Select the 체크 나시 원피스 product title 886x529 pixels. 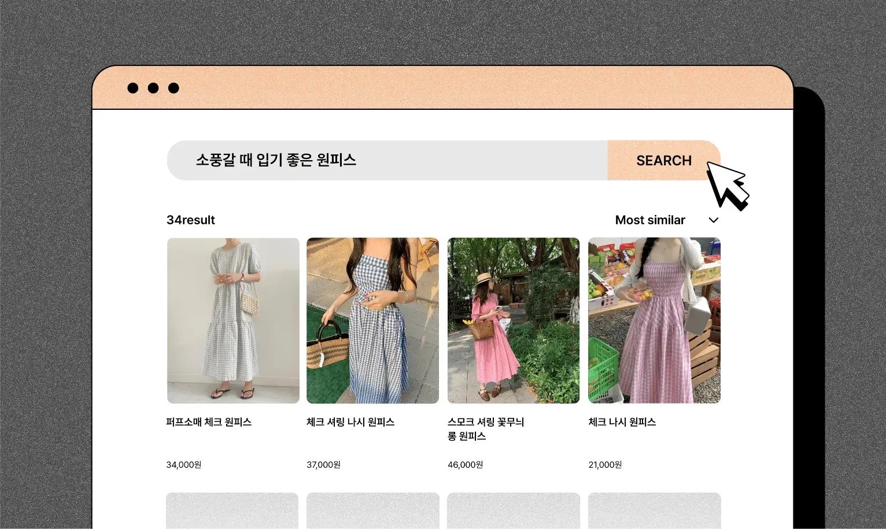point(622,422)
